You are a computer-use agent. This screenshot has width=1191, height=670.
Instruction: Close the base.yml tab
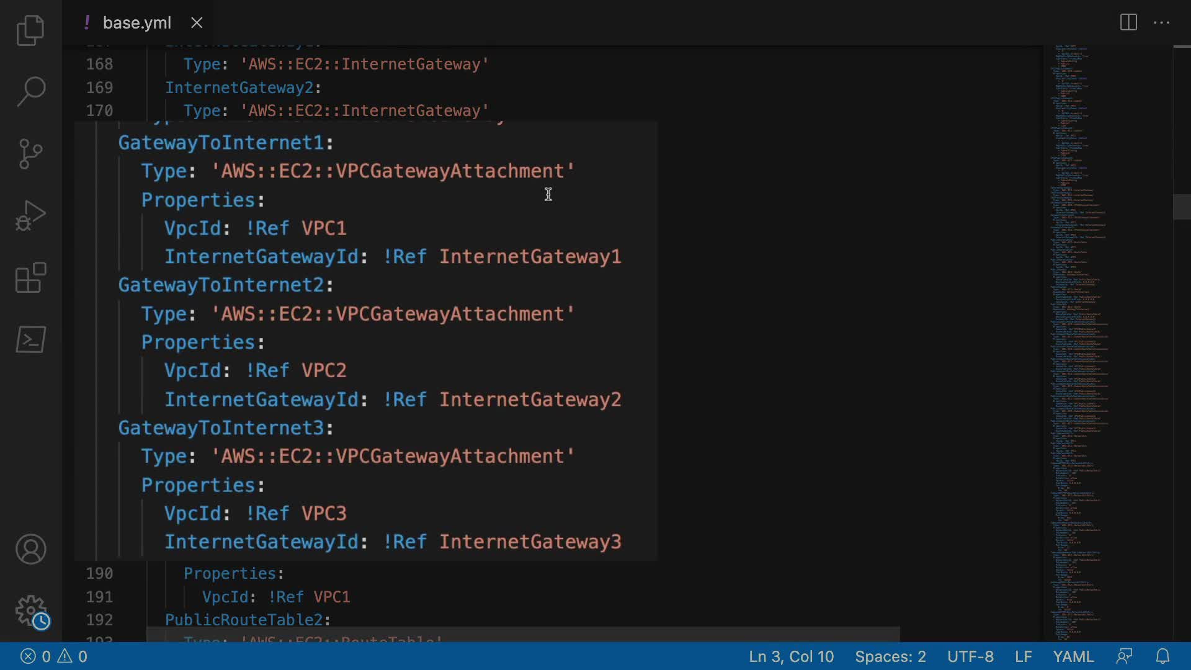(x=197, y=23)
